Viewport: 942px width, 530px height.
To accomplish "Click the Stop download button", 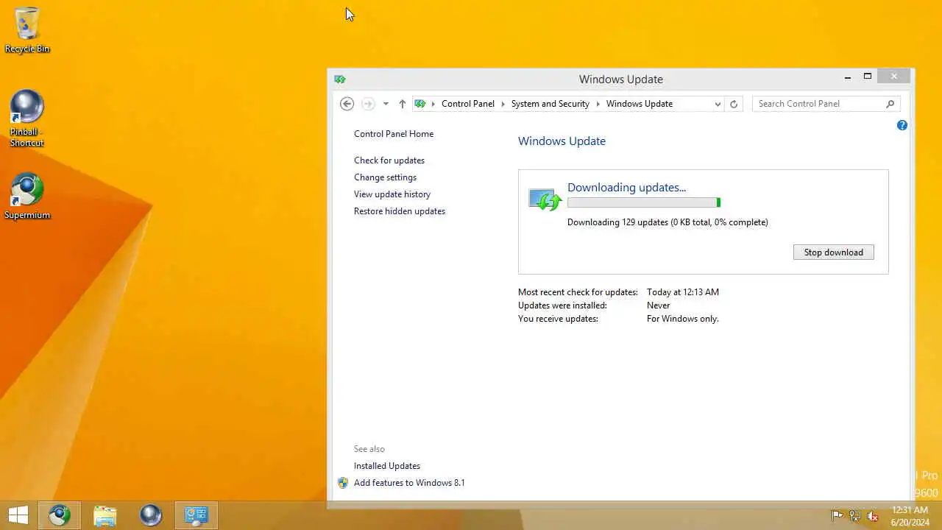I will (x=834, y=252).
